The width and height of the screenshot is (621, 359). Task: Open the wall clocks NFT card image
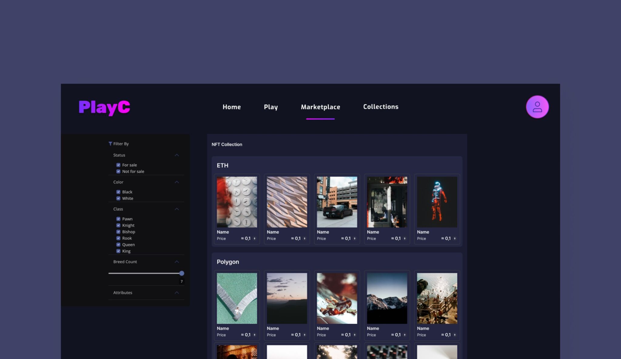[x=237, y=202]
